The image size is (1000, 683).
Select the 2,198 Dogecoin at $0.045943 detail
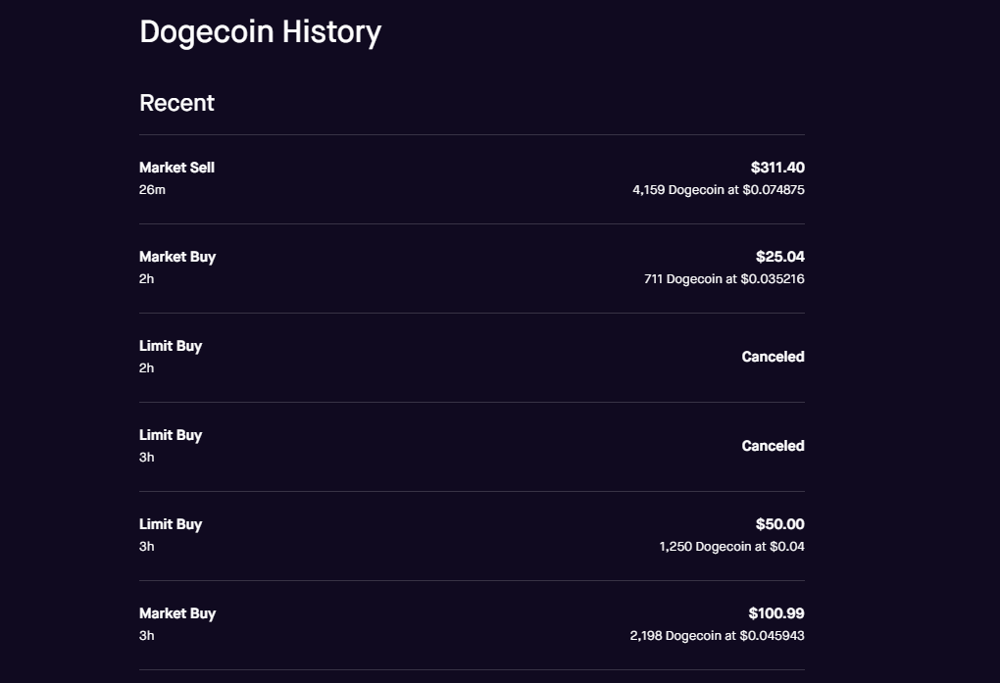point(717,636)
